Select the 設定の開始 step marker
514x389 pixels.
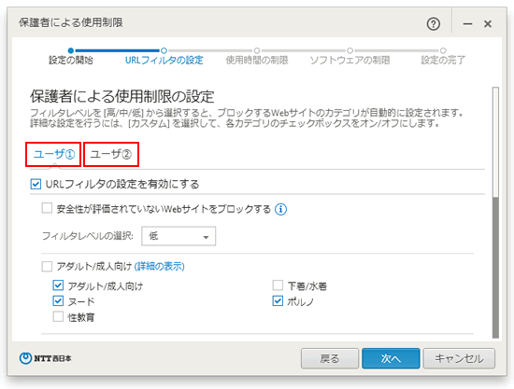(x=71, y=50)
